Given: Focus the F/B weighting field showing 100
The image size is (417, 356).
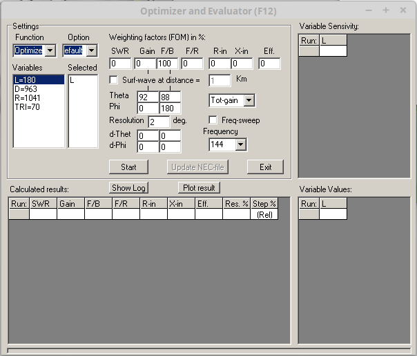Looking at the screenshot, I should pos(170,64).
